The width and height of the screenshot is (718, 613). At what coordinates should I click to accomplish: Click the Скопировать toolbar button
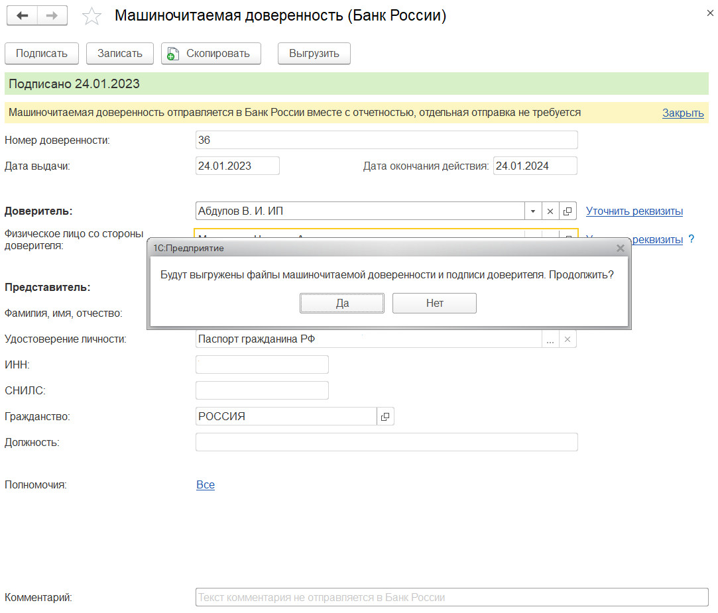[211, 54]
